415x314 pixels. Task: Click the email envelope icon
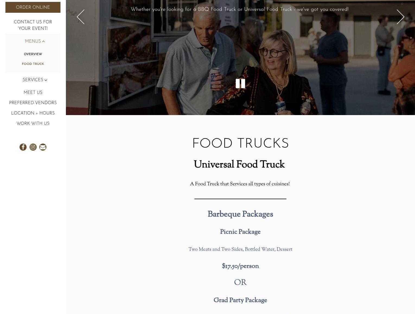click(43, 147)
